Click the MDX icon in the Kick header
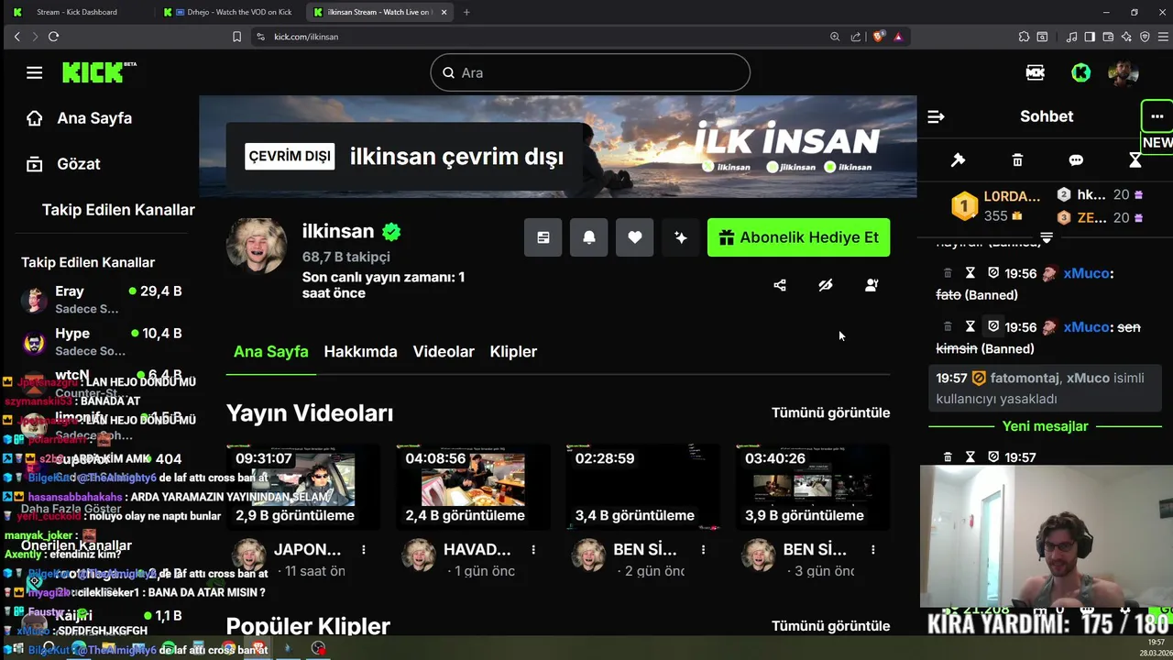The width and height of the screenshot is (1173, 660). (1035, 72)
